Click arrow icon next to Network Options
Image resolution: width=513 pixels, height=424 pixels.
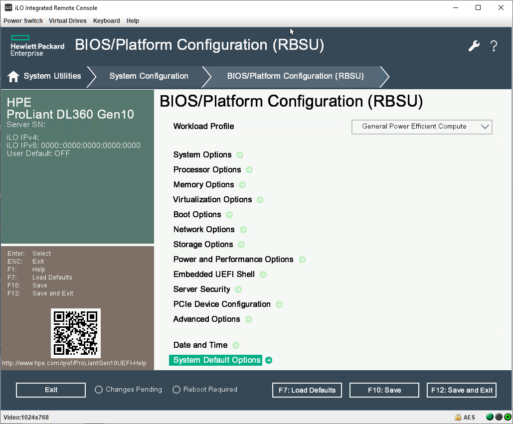point(243,230)
